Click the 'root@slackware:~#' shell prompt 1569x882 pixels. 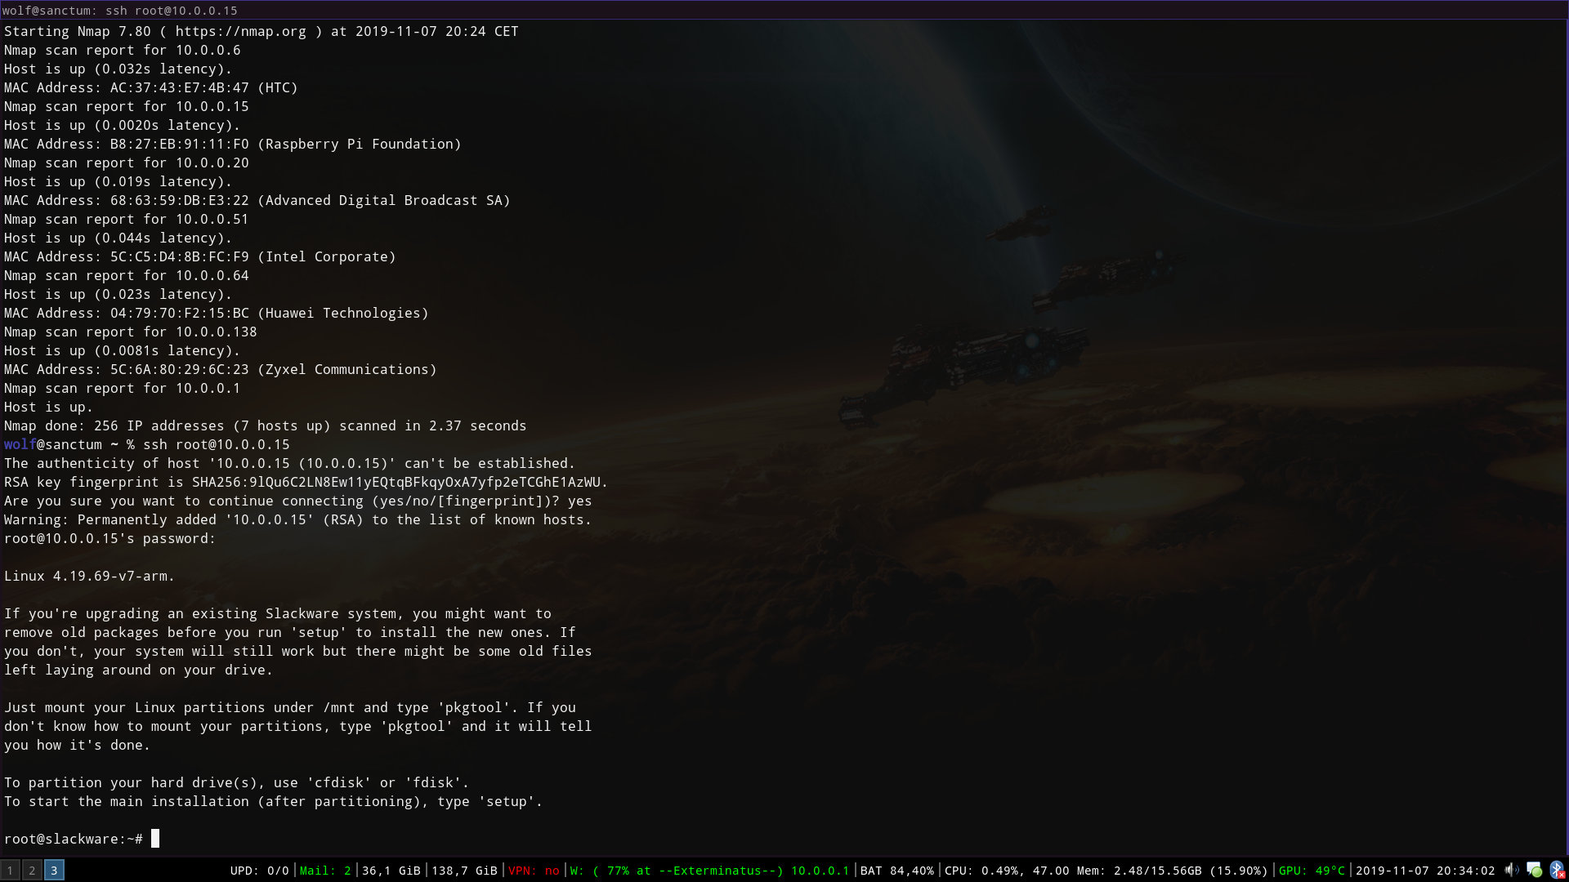pos(74,839)
